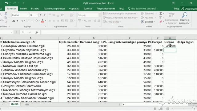Click the Cut scissors icon

(6, 14)
